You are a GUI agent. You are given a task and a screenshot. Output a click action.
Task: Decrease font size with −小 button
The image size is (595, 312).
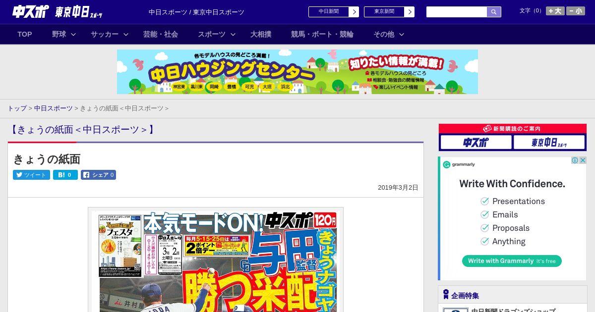[x=576, y=11]
